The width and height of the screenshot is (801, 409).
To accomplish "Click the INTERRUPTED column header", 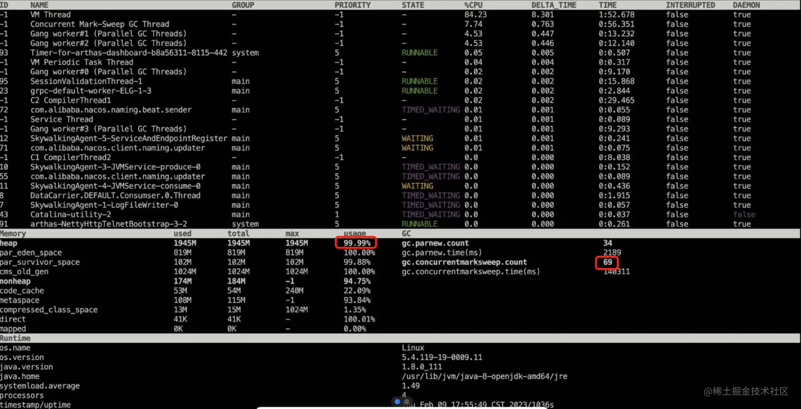I will (690, 5).
